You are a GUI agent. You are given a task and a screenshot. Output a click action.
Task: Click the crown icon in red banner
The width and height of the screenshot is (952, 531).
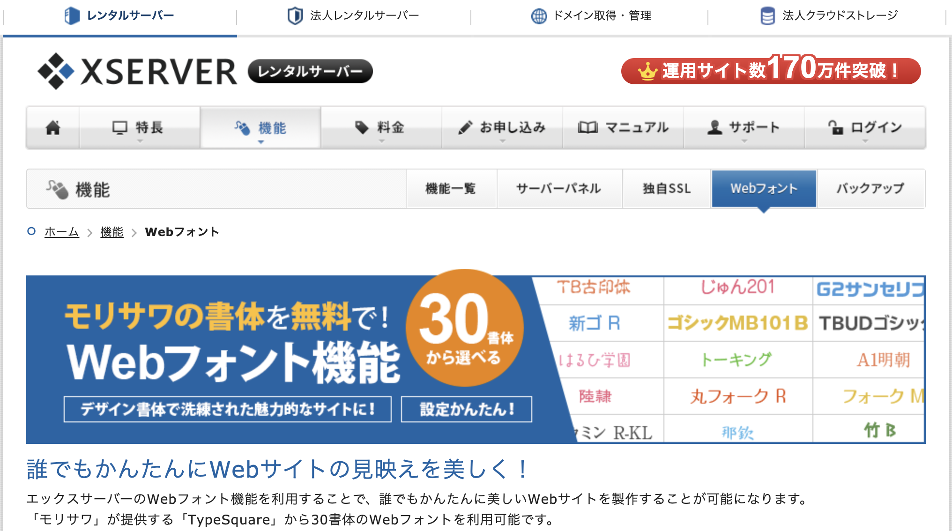(x=648, y=71)
